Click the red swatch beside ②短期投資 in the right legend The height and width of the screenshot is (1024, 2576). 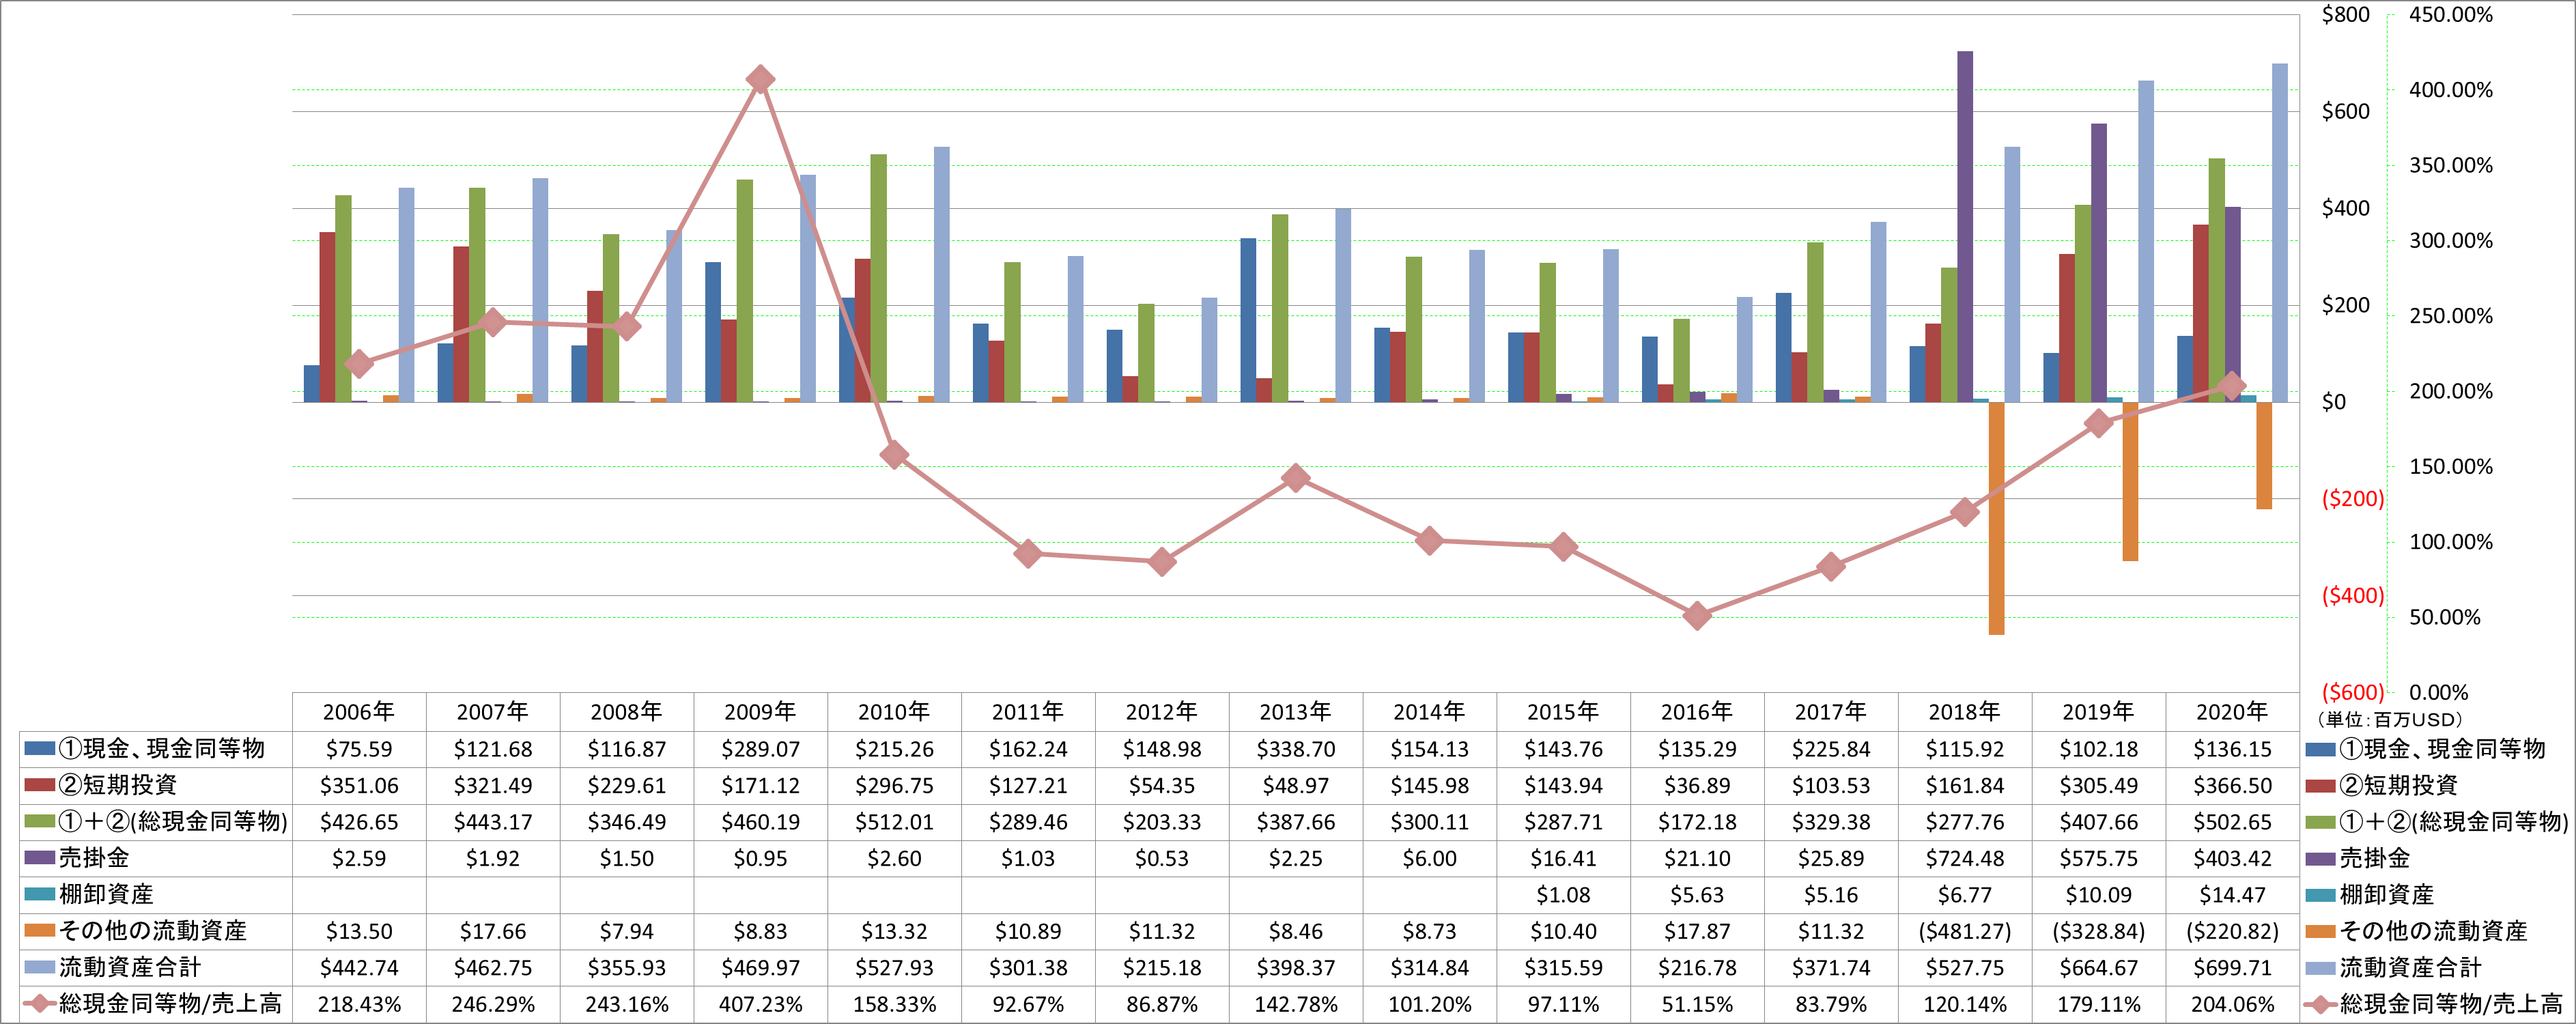coord(2321,785)
